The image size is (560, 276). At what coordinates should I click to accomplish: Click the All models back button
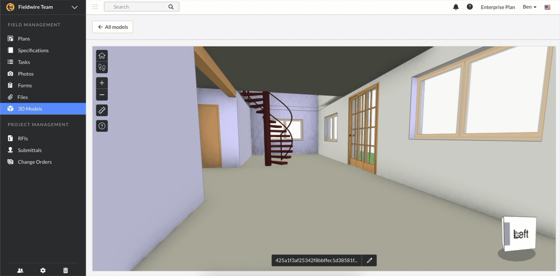[113, 27]
